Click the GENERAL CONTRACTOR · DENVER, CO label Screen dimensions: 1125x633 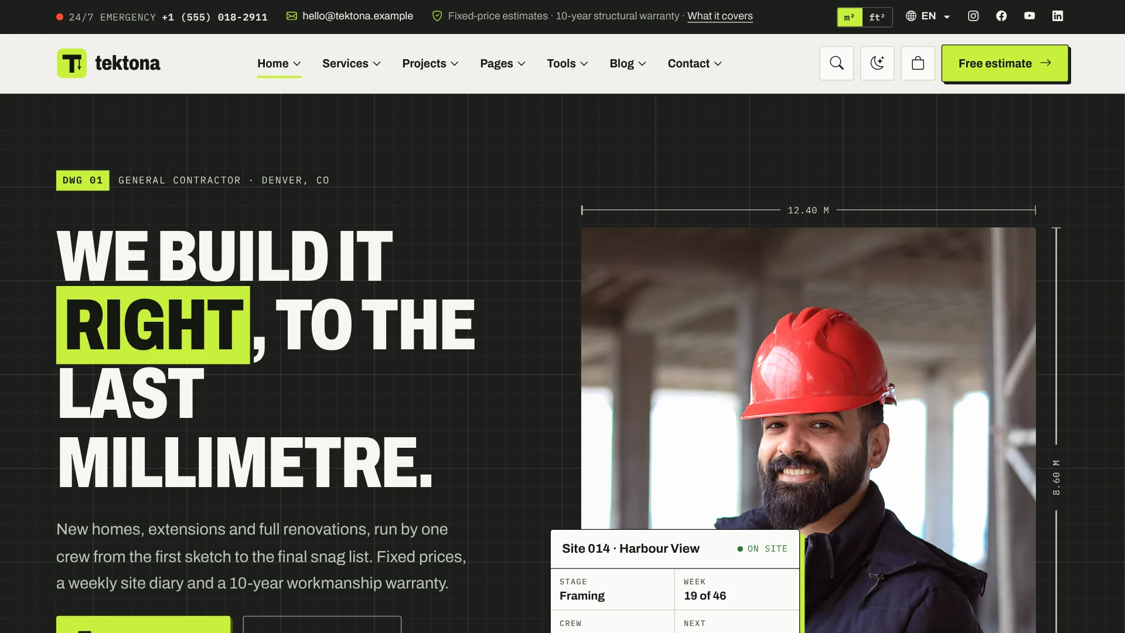[x=224, y=181]
